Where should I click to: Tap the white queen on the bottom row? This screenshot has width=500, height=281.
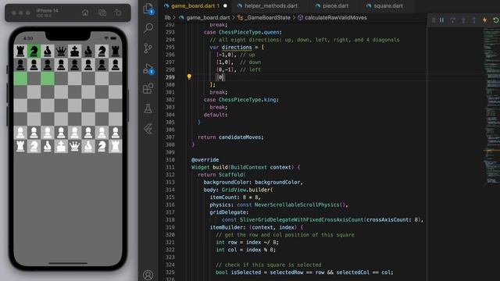(x=75, y=146)
